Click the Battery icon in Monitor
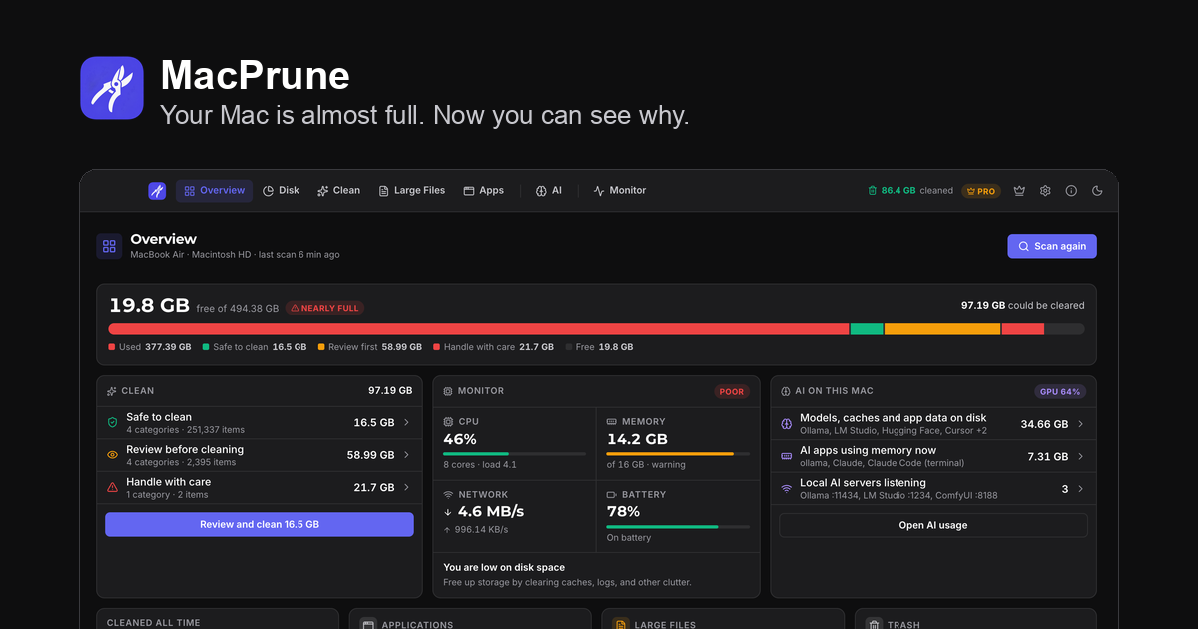This screenshot has height=629, width=1198. click(612, 495)
